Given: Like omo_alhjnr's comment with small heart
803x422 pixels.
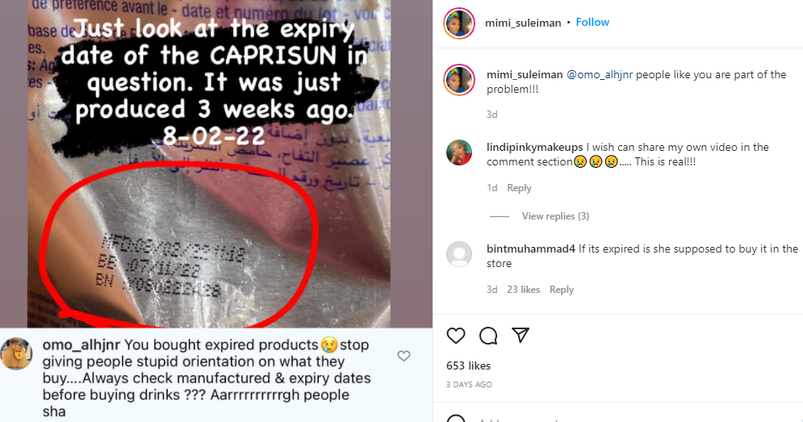Looking at the screenshot, I should pos(404,355).
